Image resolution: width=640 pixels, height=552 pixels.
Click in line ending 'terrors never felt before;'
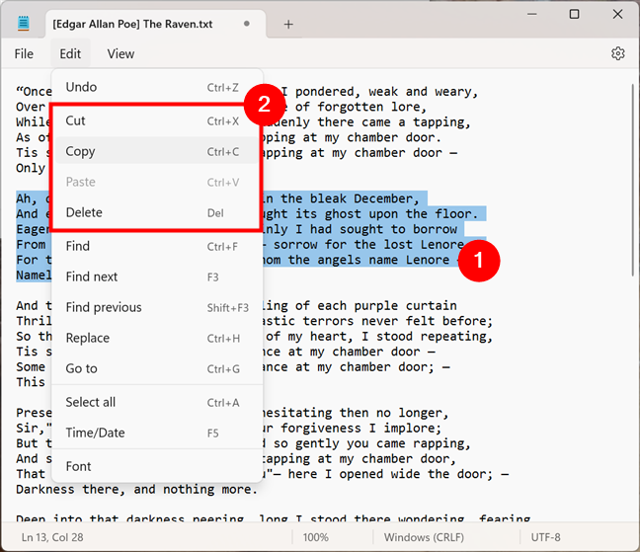[x=377, y=321]
